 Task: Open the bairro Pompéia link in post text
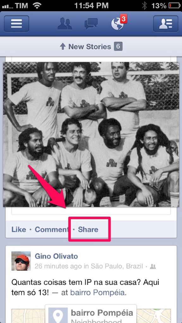97,293
